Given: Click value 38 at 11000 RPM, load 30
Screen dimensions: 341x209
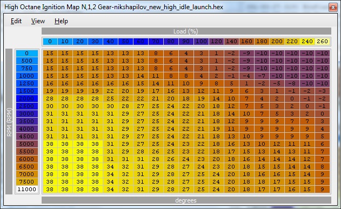Looking at the screenshot, I should pos(95,189).
